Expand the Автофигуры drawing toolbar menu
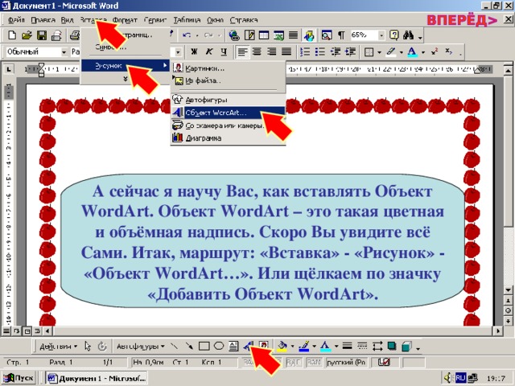The height and width of the screenshot is (386, 515). click(x=141, y=347)
